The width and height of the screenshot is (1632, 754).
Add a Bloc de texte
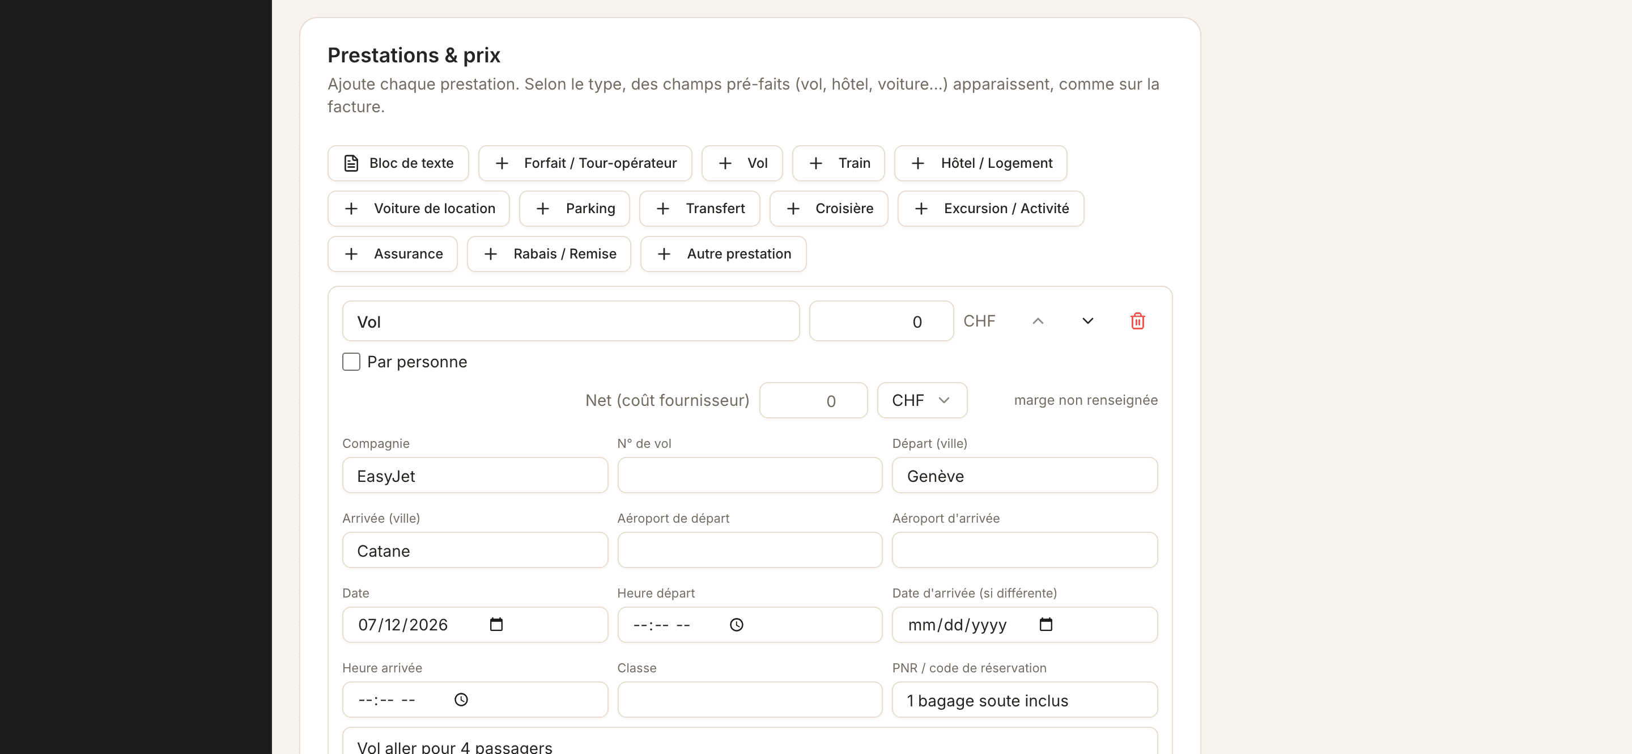pos(398,163)
